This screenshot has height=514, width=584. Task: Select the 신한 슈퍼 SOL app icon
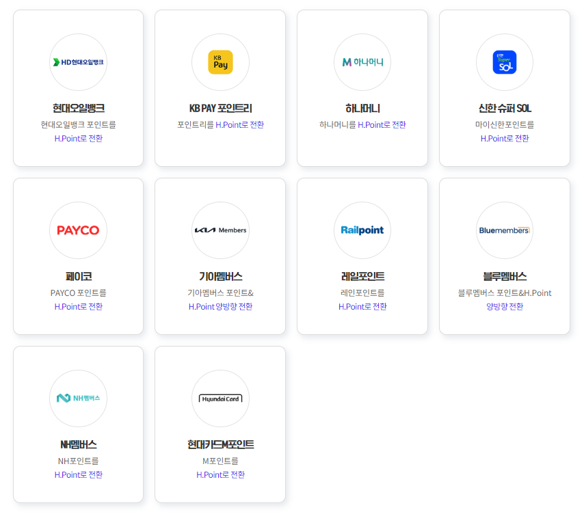pyautogui.click(x=505, y=62)
